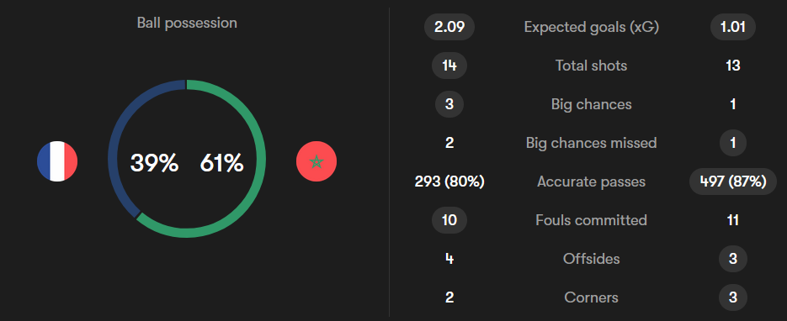The height and width of the screenshot is (321, 787).
Task: Select the Offsides stat label
Action: (x=591, y=259)
